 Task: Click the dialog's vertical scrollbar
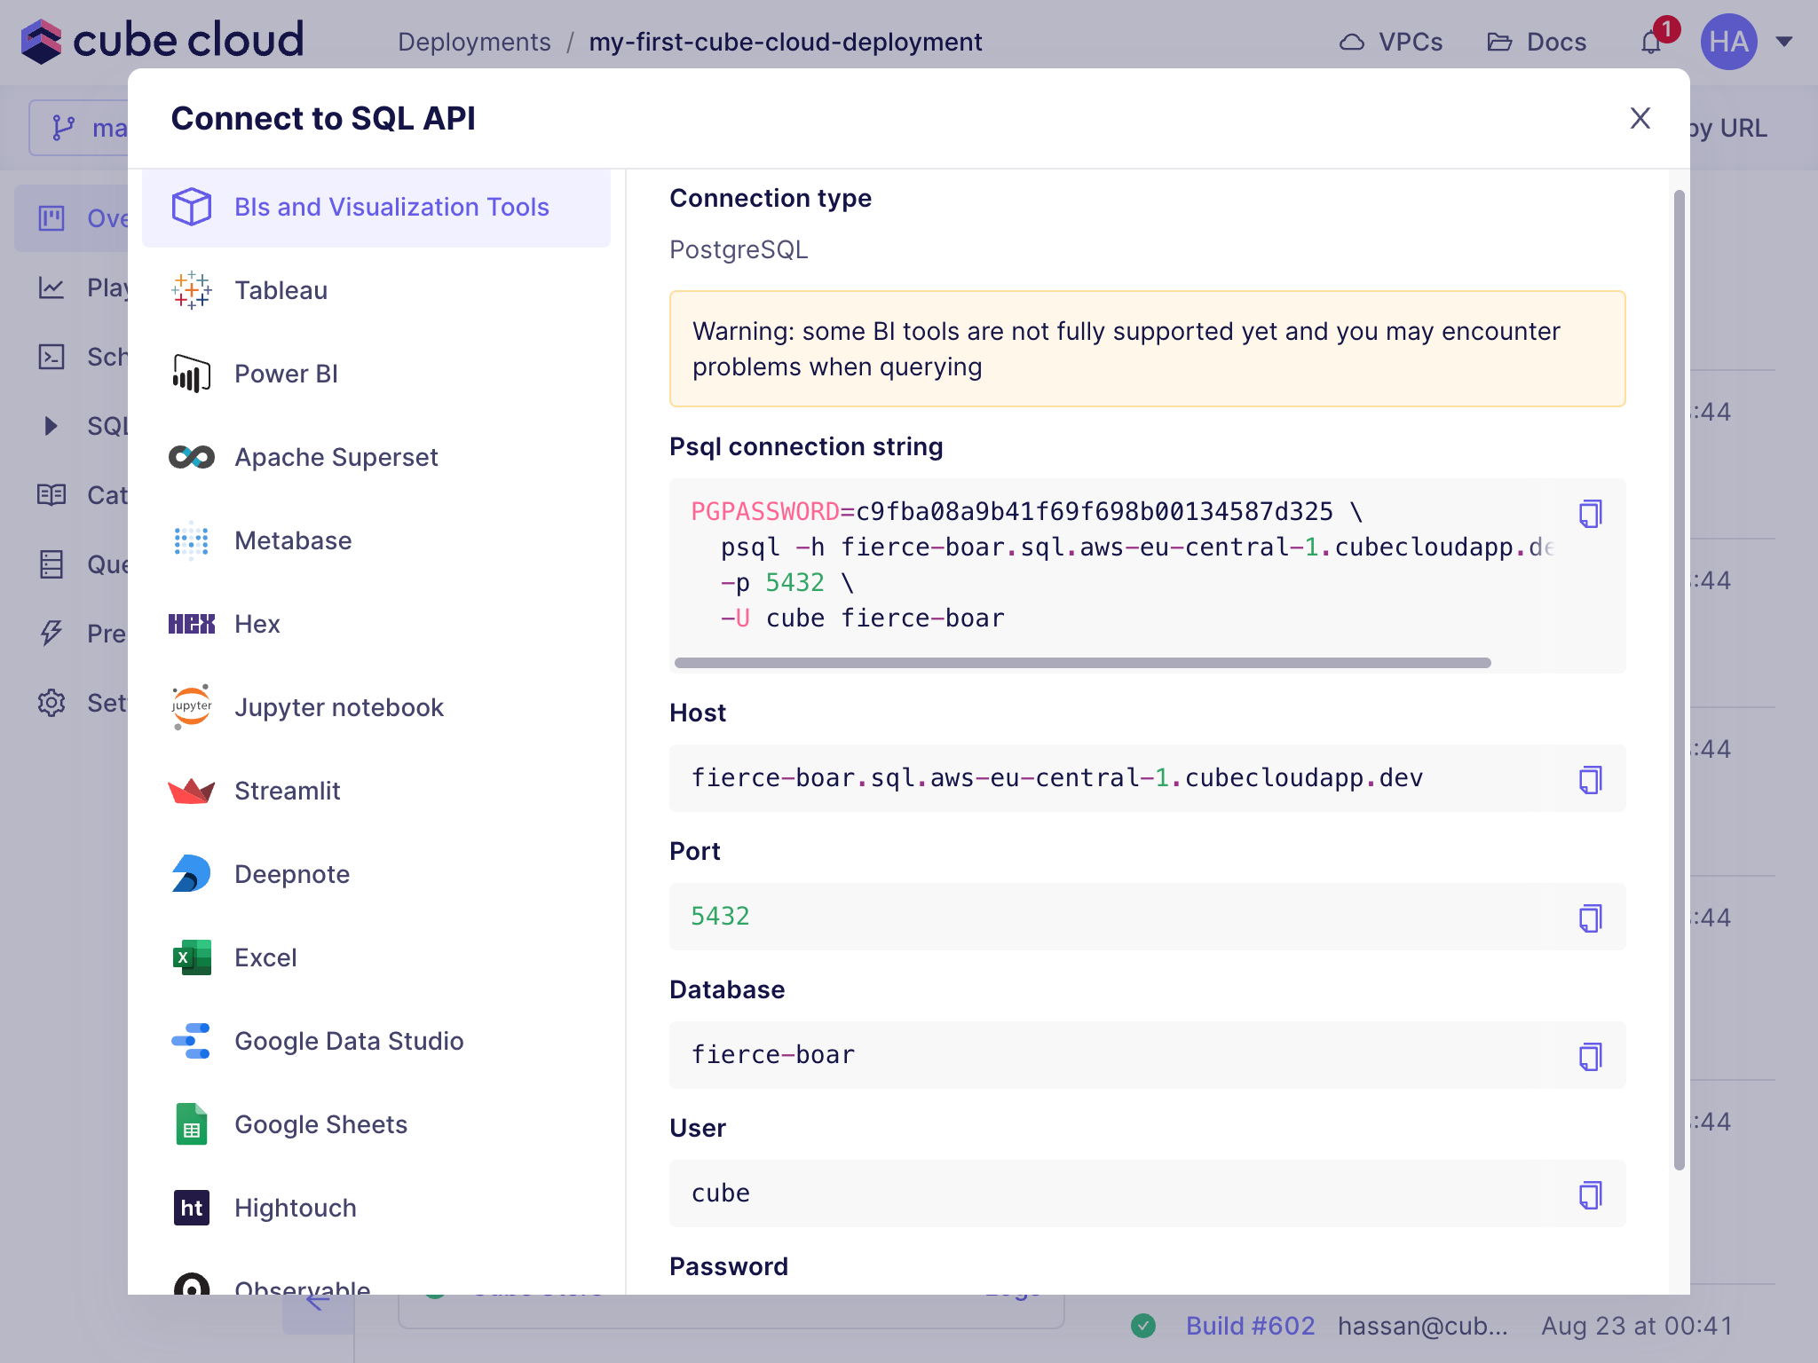1679,680
